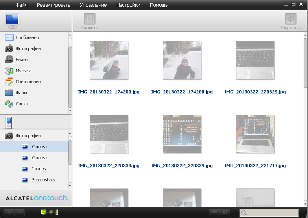
Task: Click the search magnifier icon
Action: tap(244, 213)
